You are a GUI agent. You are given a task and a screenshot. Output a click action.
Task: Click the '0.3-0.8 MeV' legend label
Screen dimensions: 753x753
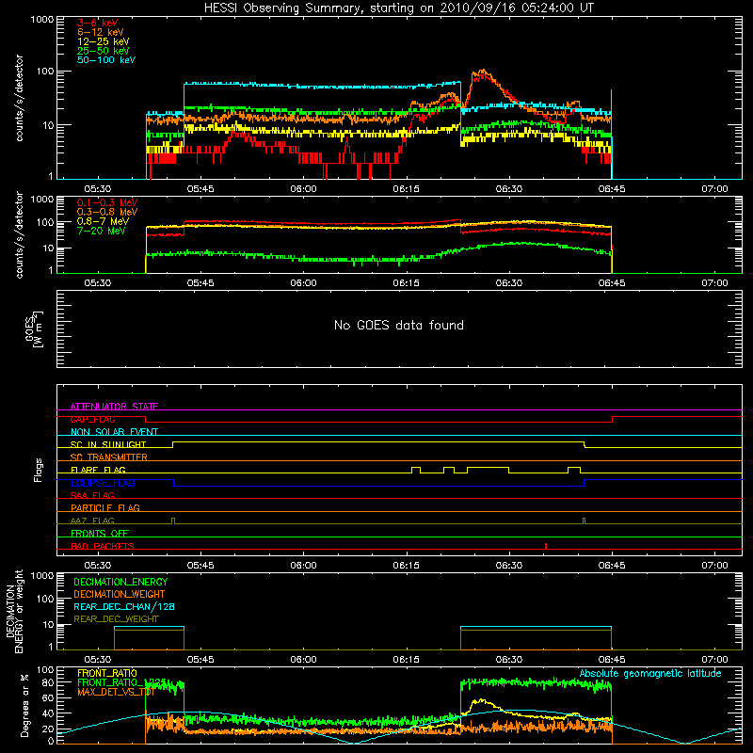(107, 212)
